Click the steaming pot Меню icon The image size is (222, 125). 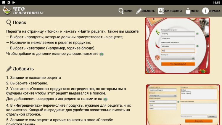[188, 11]
